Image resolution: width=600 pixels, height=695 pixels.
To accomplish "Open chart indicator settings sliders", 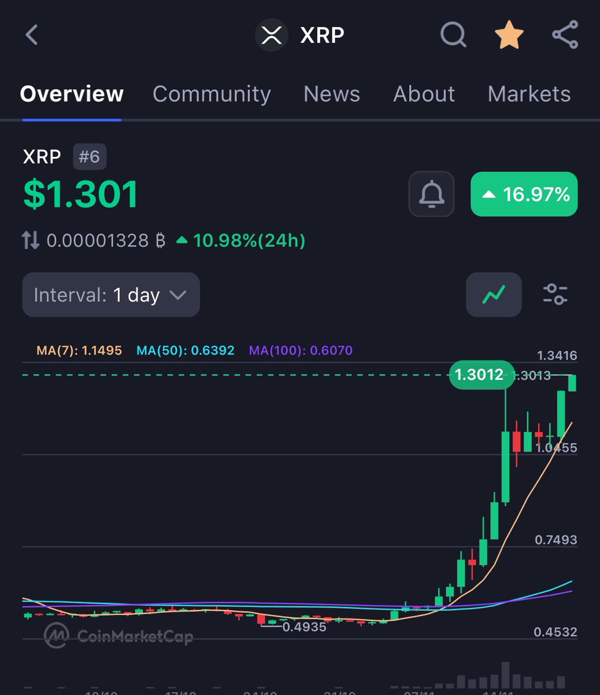I will (x=555, y=295).
